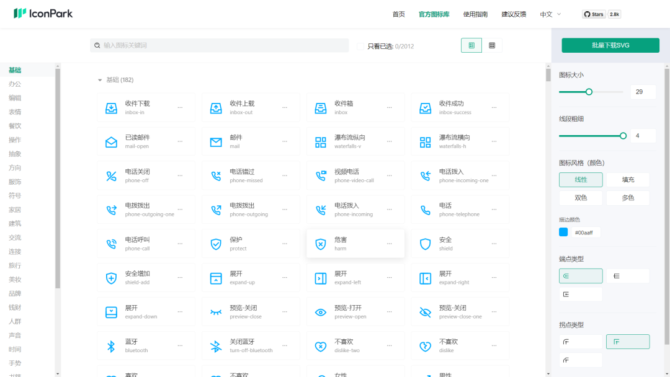Pick the preview-close-one icon

425,312
